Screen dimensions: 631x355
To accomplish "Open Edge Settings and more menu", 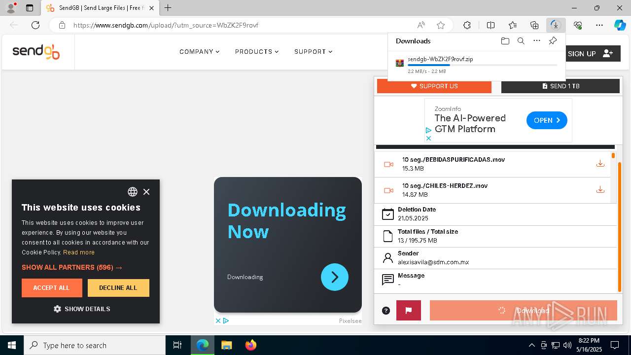I will tap(599, 25).
